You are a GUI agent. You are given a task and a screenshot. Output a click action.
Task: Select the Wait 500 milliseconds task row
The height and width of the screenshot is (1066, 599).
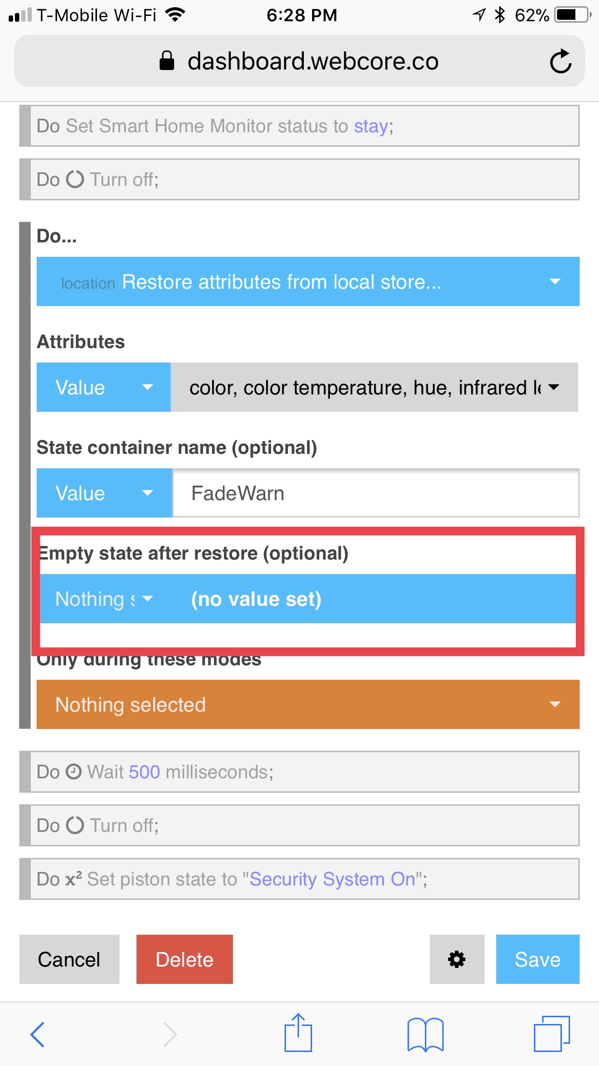[299, 771]
